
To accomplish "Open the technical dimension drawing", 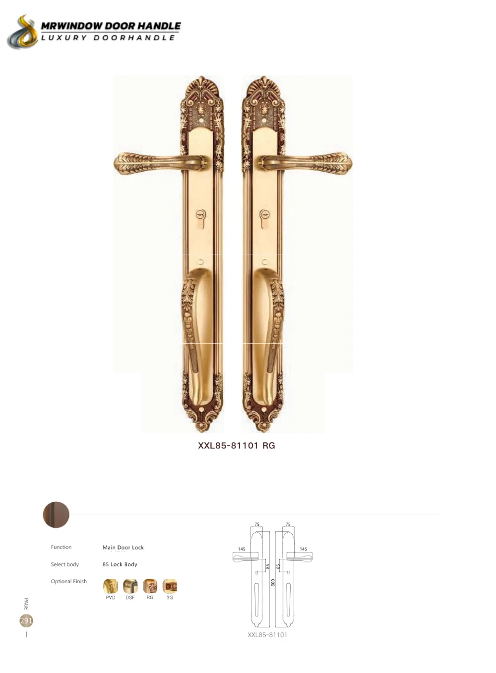I will pyautogui.click(x=272, y=575).
